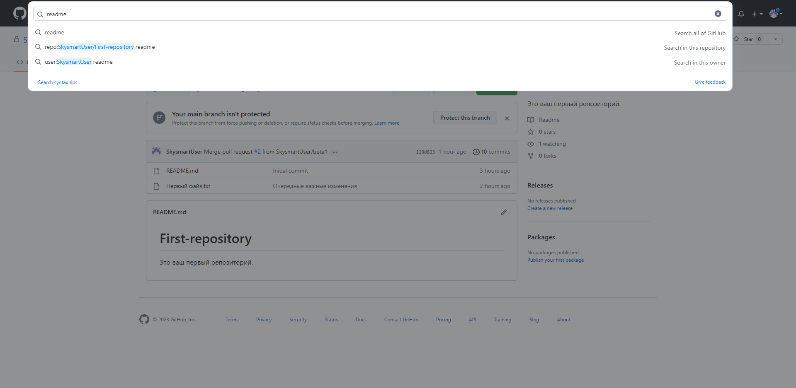Click Publish your first package link

556,260
